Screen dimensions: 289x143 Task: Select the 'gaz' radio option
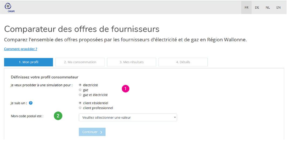80,90
